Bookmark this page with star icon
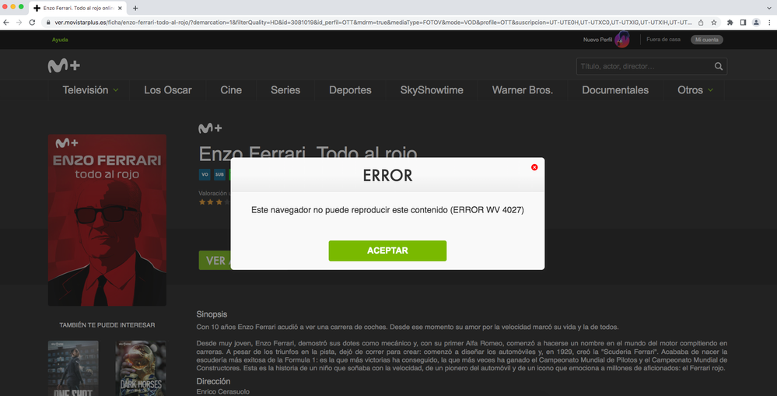Screen dimensions: 777x396 [x=713, y=23]
